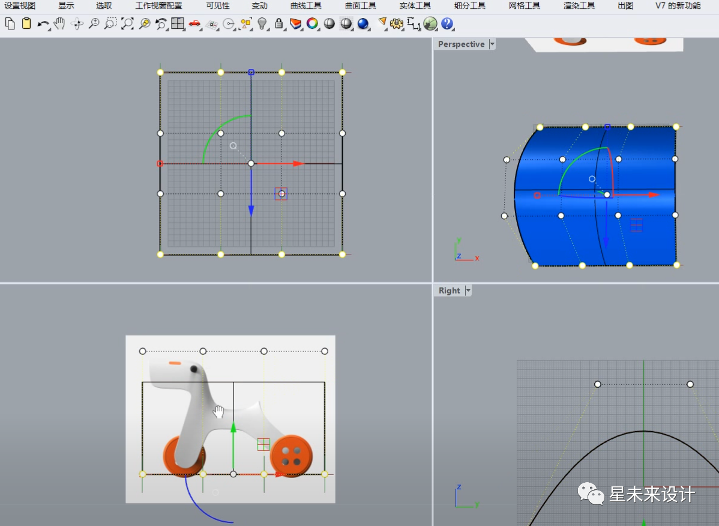Image resolution: width=719 pixels, height=526 pixels.
Task: Select the Pan hand tool
Action: coord(59,23)
